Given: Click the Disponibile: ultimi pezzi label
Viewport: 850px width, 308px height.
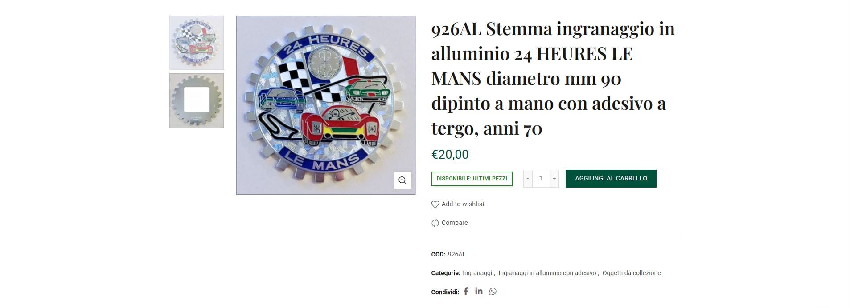Looking at the screenshot, I should pos(472,179).
